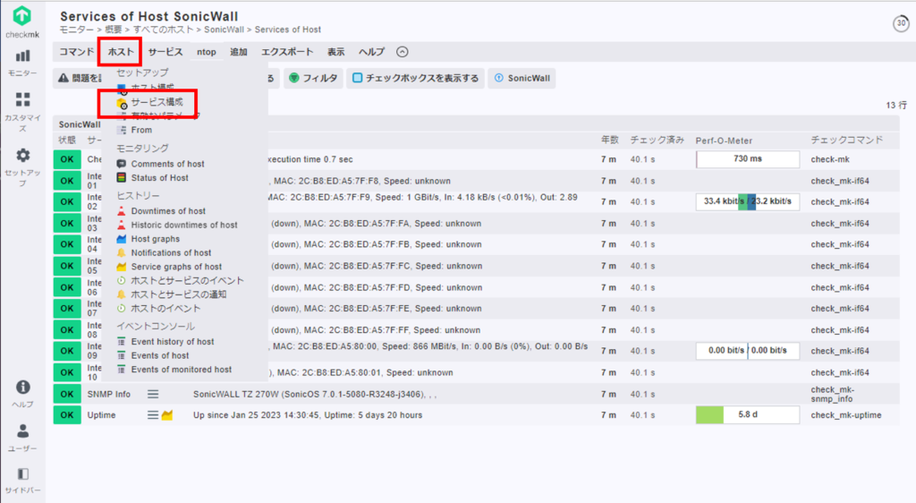Screen dimensions: 916x503
Task: Open the サービス menu
Action: click(x=165, y=52)
